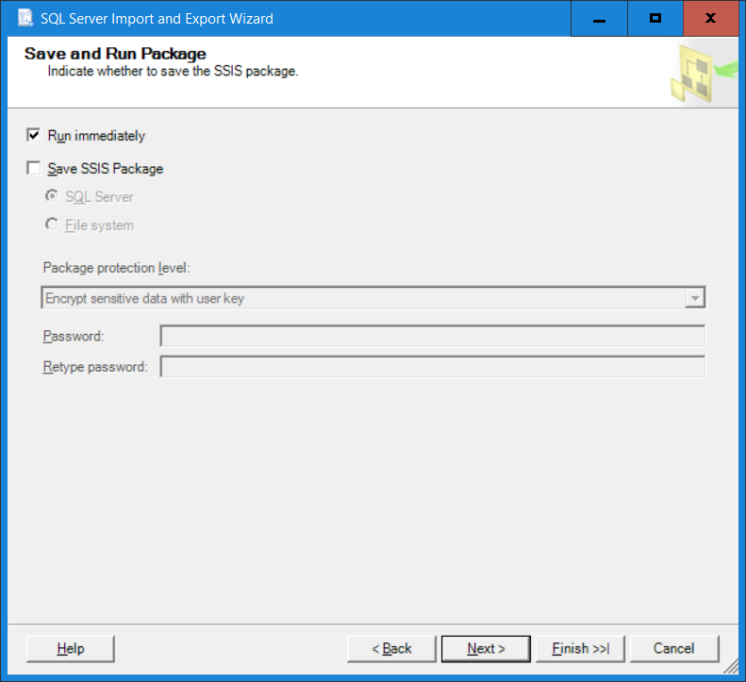
Task: Click 'Indicate whether to save the SSIS package.' text
Action: 173,72
